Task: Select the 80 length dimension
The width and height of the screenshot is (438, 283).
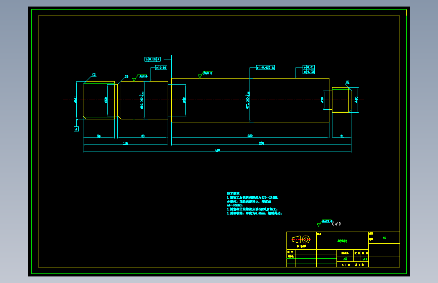Action: 143,136
